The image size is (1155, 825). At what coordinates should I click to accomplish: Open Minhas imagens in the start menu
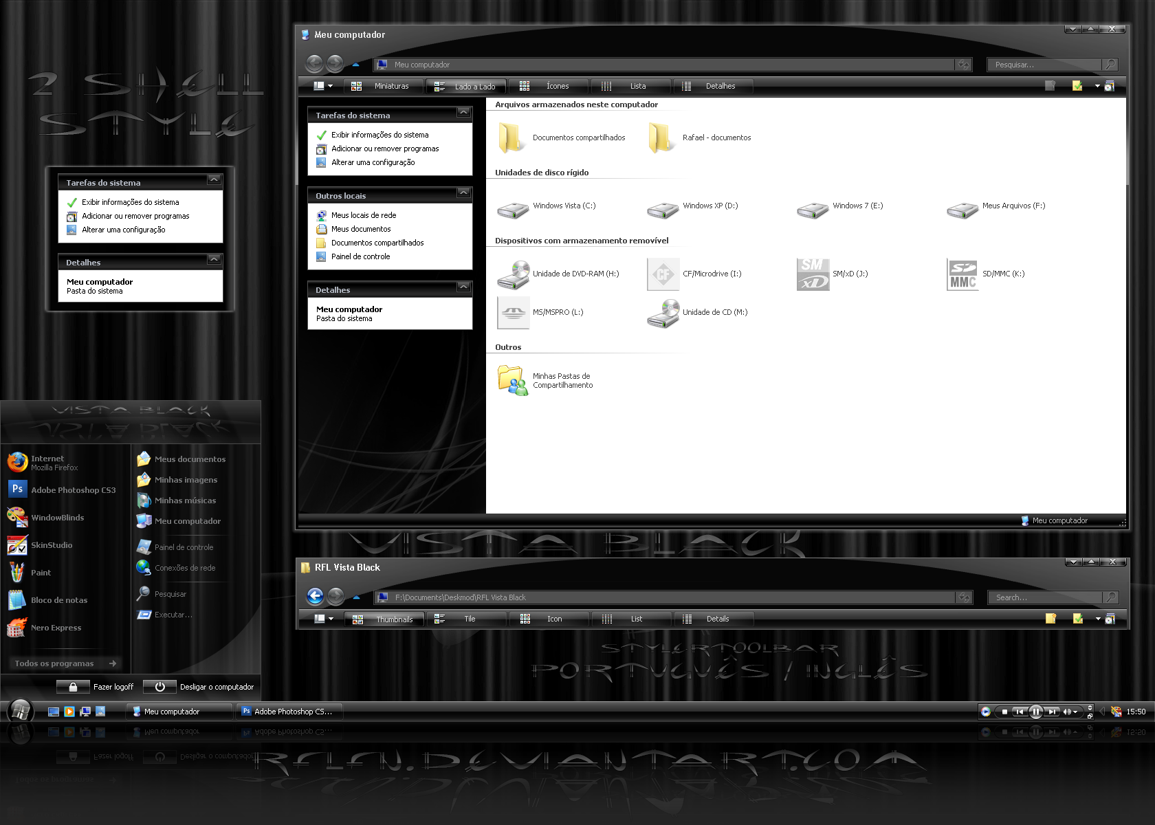pos(177,480)
